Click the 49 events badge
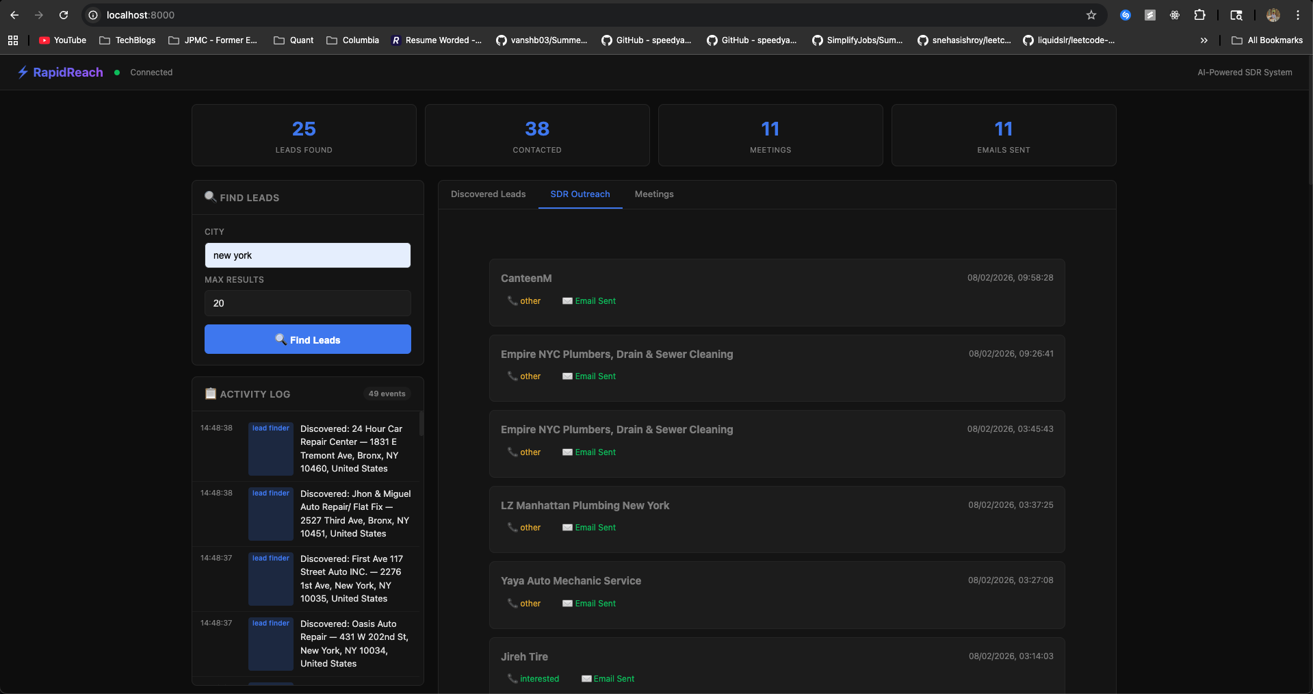 point(387,394)
